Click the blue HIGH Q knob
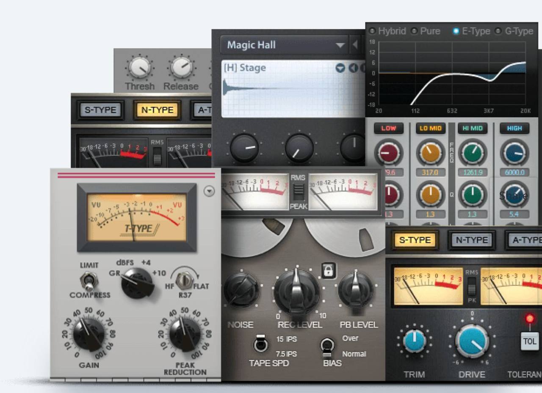The height and width of the screenshot is (393, 542). 514,195
